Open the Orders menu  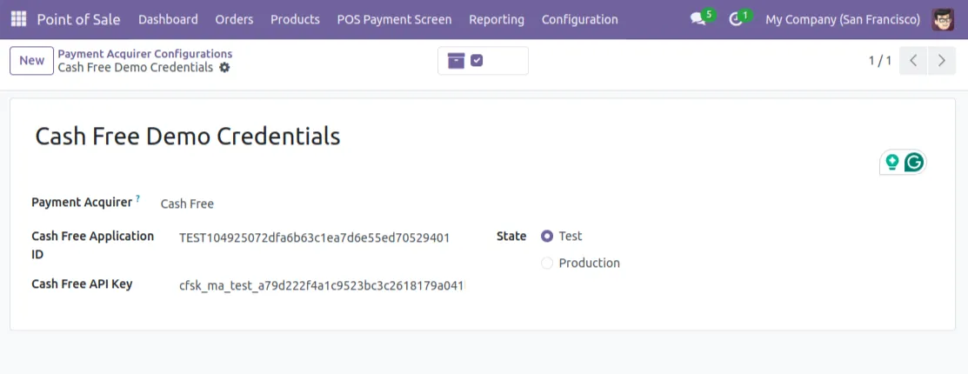pyautogui.click(x=234, y=19)
